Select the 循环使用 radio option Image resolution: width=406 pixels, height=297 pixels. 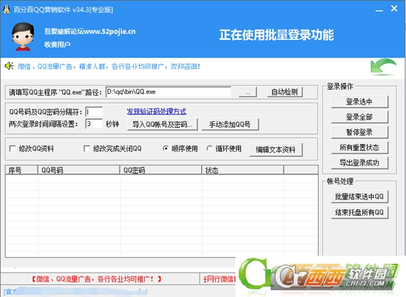209,148
